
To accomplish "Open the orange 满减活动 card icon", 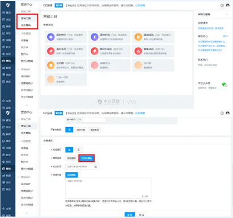I will (x=138, y=37).
